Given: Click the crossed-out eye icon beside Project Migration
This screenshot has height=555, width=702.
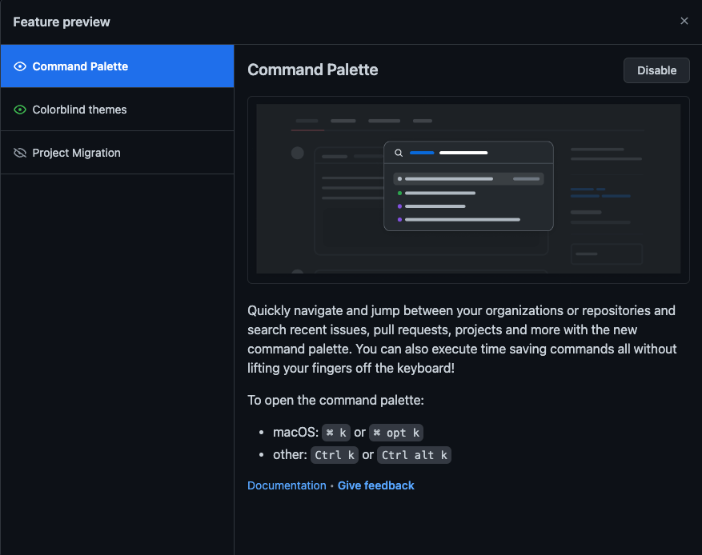Looking at the screenshot, I should click(x=20, y=153).
